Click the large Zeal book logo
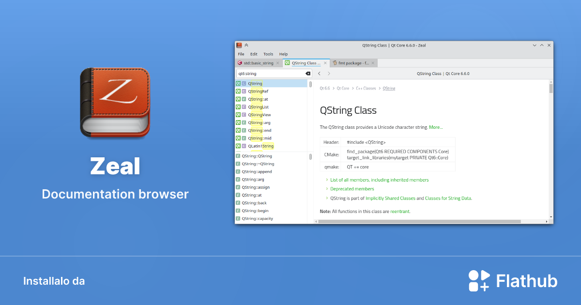This screenshot has height=305, width=581. pyautogui.click(x=115, y=103)
